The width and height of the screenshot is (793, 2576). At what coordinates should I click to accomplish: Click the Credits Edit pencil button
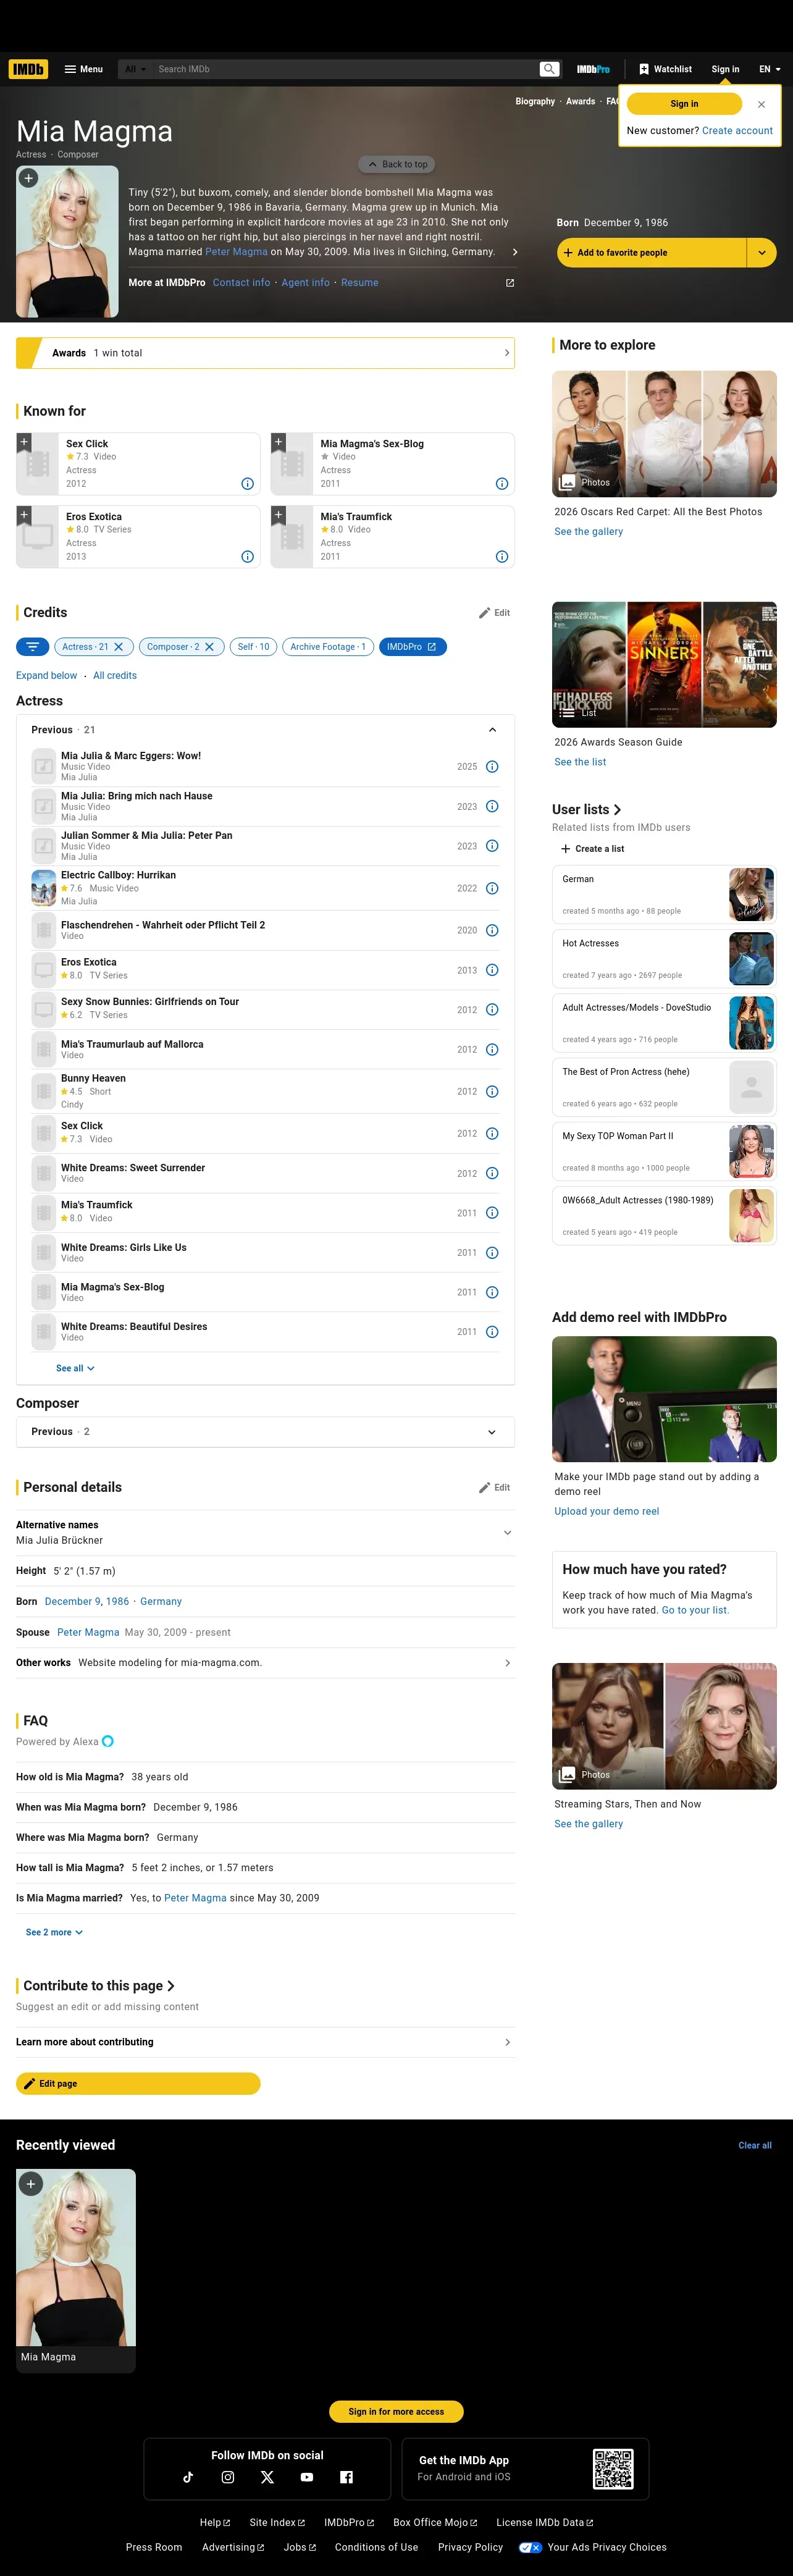click(494, 613)
